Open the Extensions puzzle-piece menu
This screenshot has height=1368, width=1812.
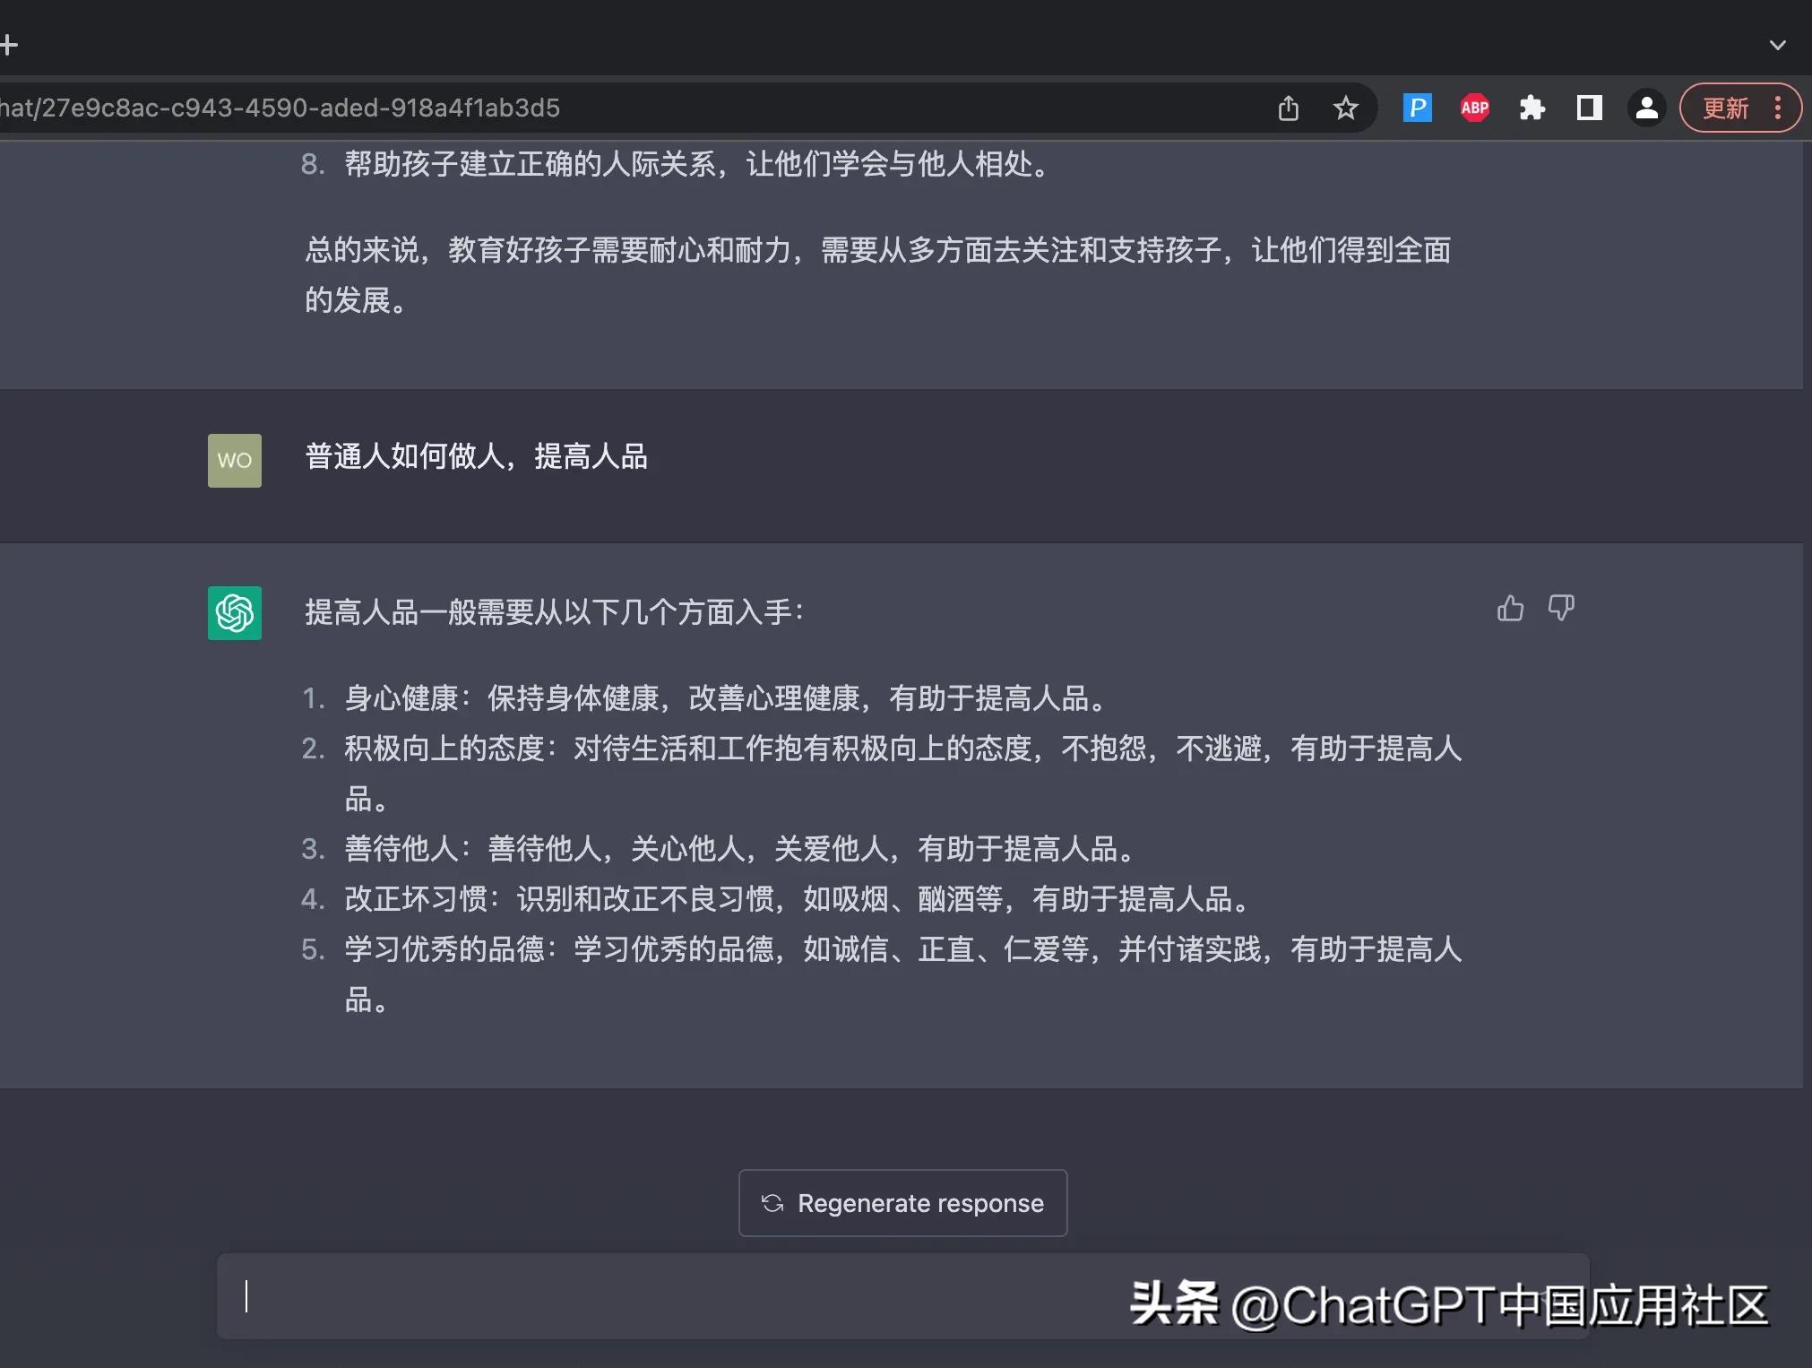(1532, 108)
